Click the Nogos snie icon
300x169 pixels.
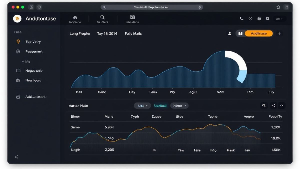click(x=18, y=71)
